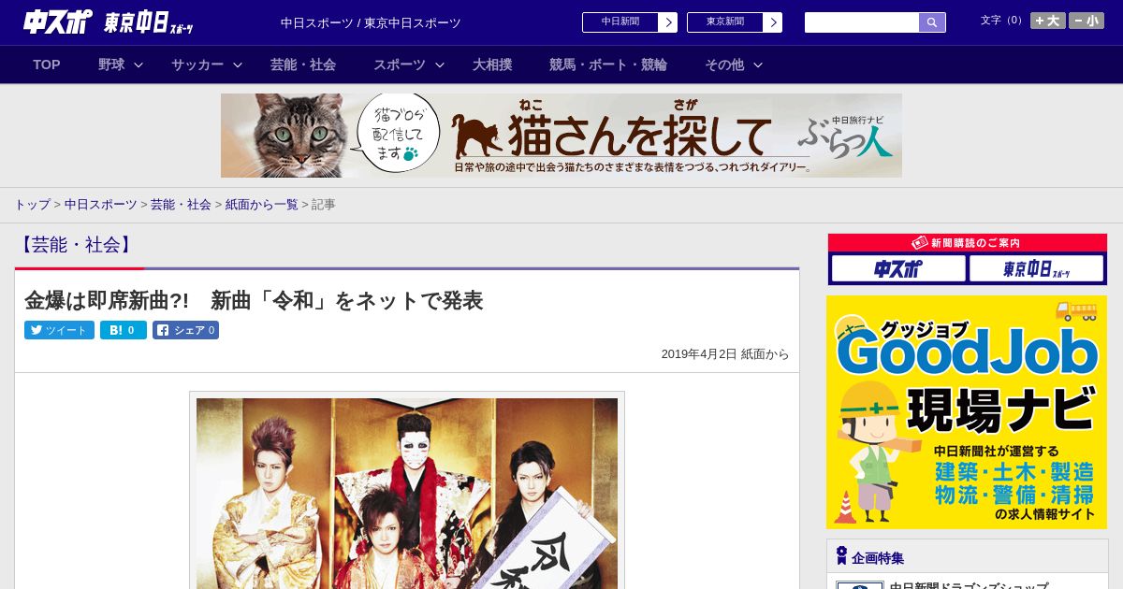Click the Hatena B! bookmark button
This screenshot has width=1123, height=589.
click(x=124, y=330)
